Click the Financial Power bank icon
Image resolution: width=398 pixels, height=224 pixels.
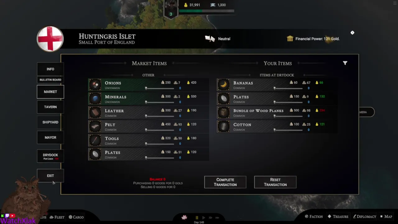click(x=290, y=39)
